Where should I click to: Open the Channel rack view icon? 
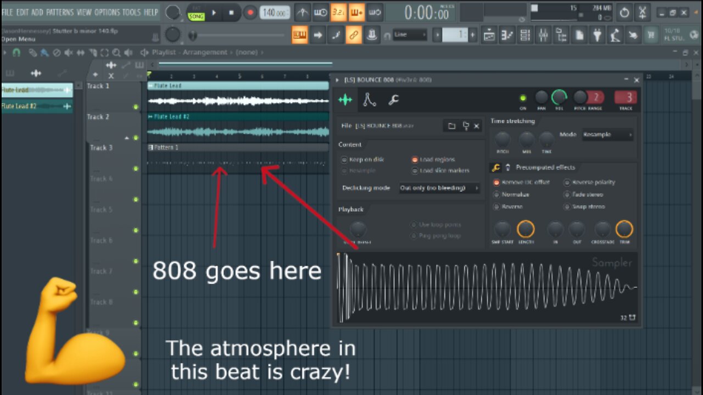[x=525, y=35]
